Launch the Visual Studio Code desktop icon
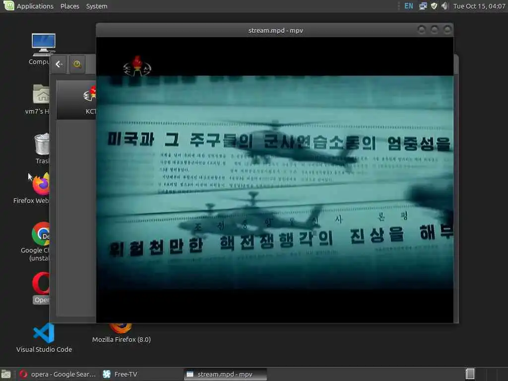508x381 pixels. pos(44,333)
